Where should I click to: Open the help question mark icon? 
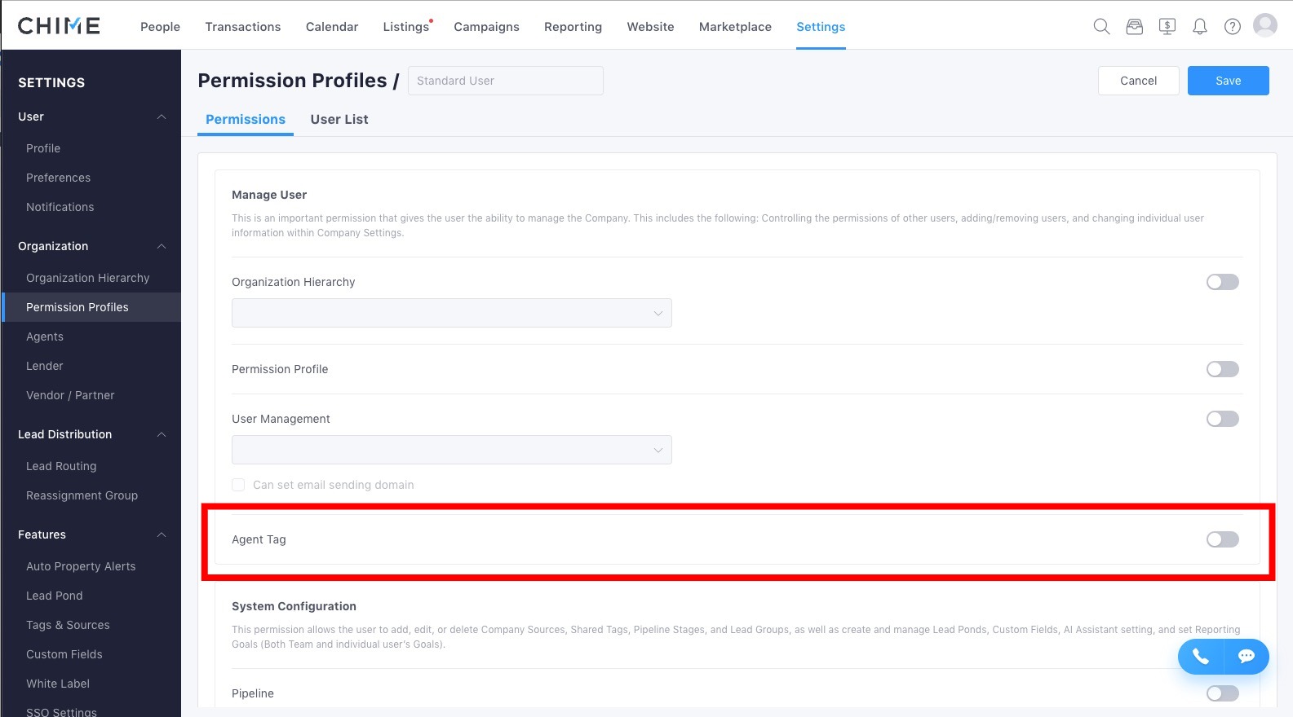coord(1233,27)
